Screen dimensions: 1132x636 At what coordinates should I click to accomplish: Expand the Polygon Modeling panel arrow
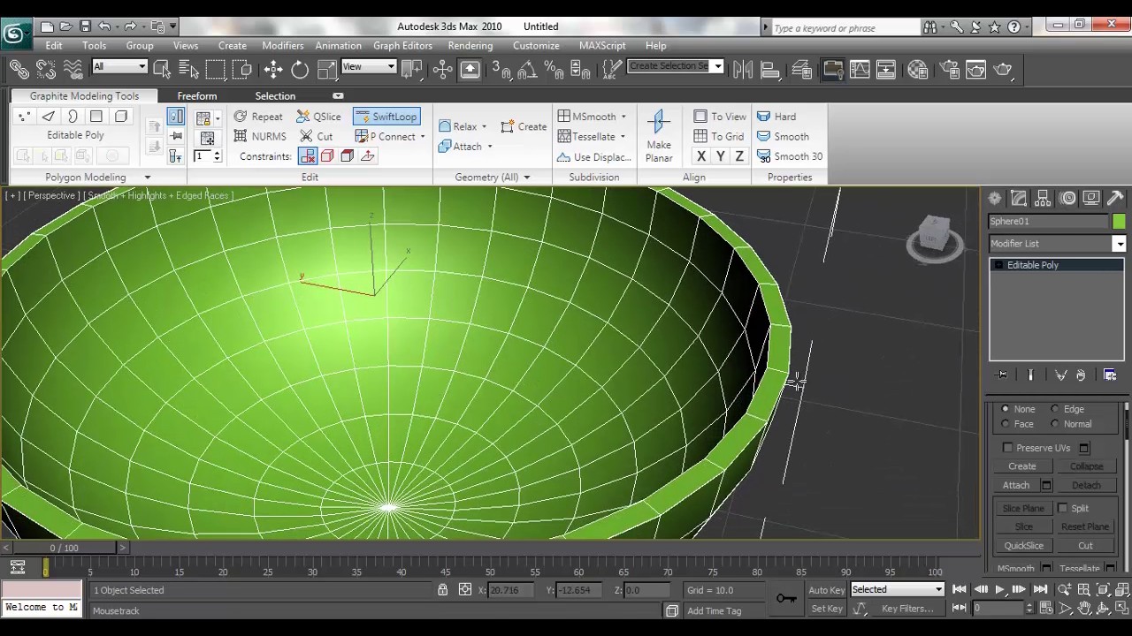(x=148, y=178)
